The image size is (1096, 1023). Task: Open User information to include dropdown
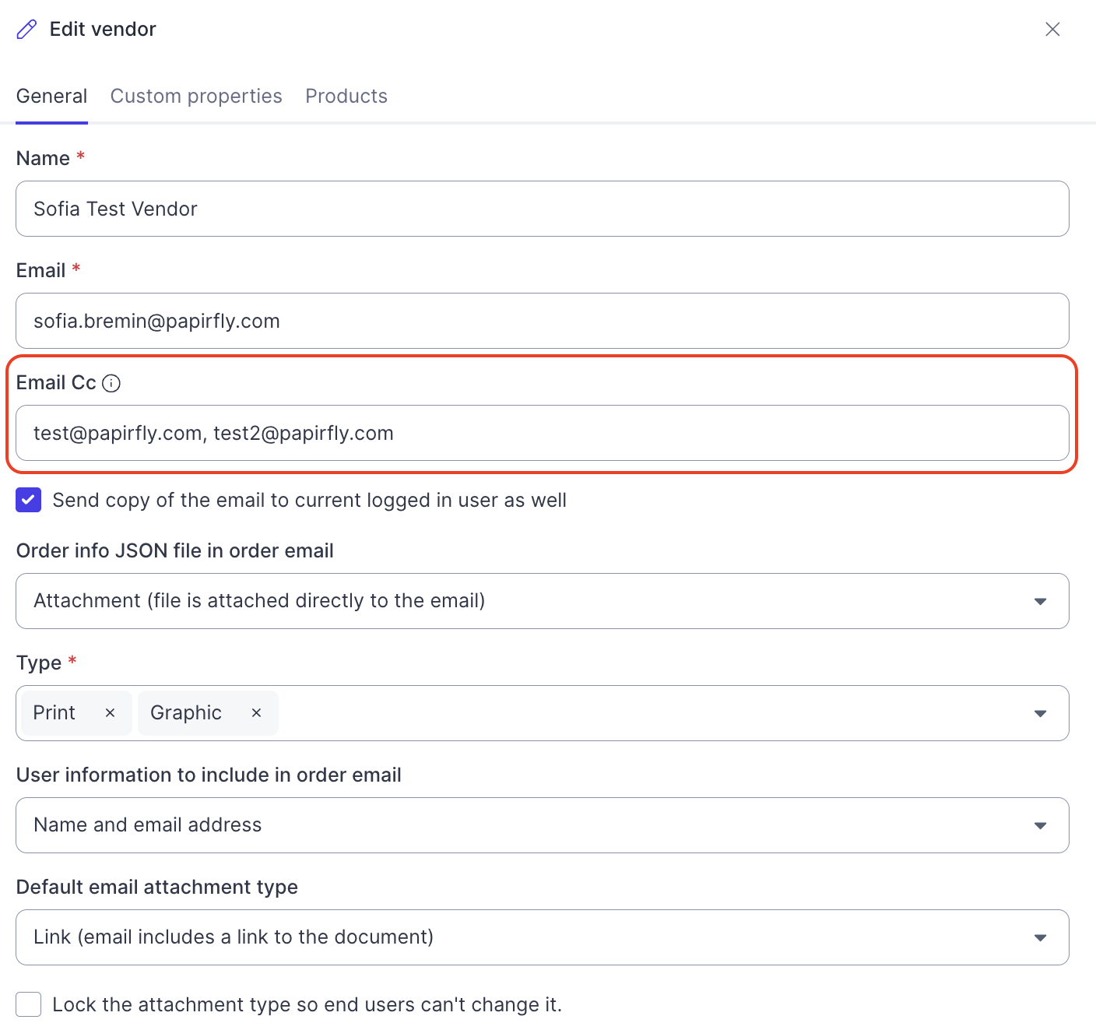tap(543, 825)
